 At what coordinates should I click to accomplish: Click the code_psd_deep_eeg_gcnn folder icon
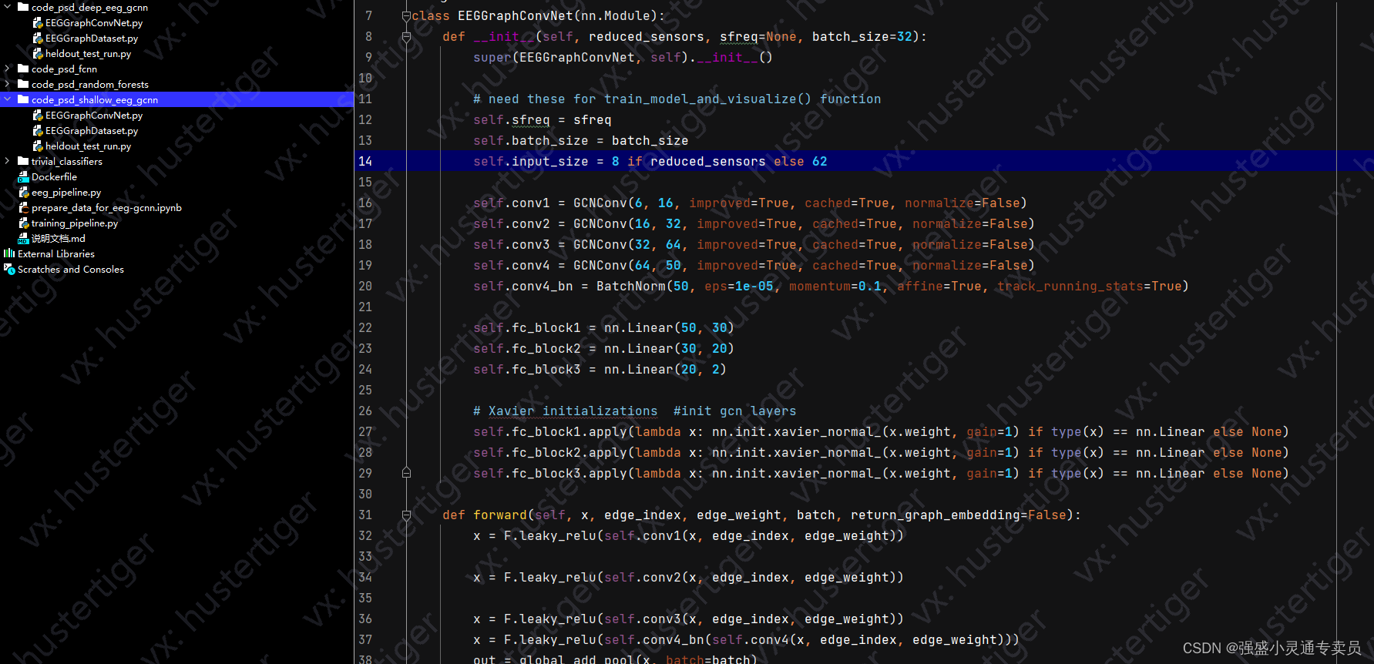[x=23, y=7]
